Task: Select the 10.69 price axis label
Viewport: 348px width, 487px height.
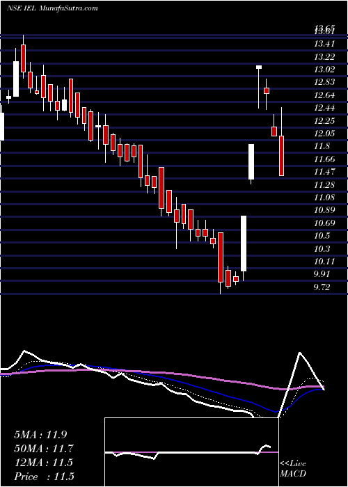Action: (x=324, y=223)
